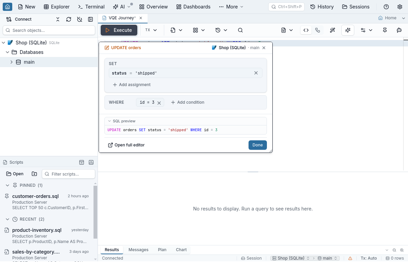Click the magic wand format icon
The width and height of the screenshot is (408, 262).
point(333,30)
